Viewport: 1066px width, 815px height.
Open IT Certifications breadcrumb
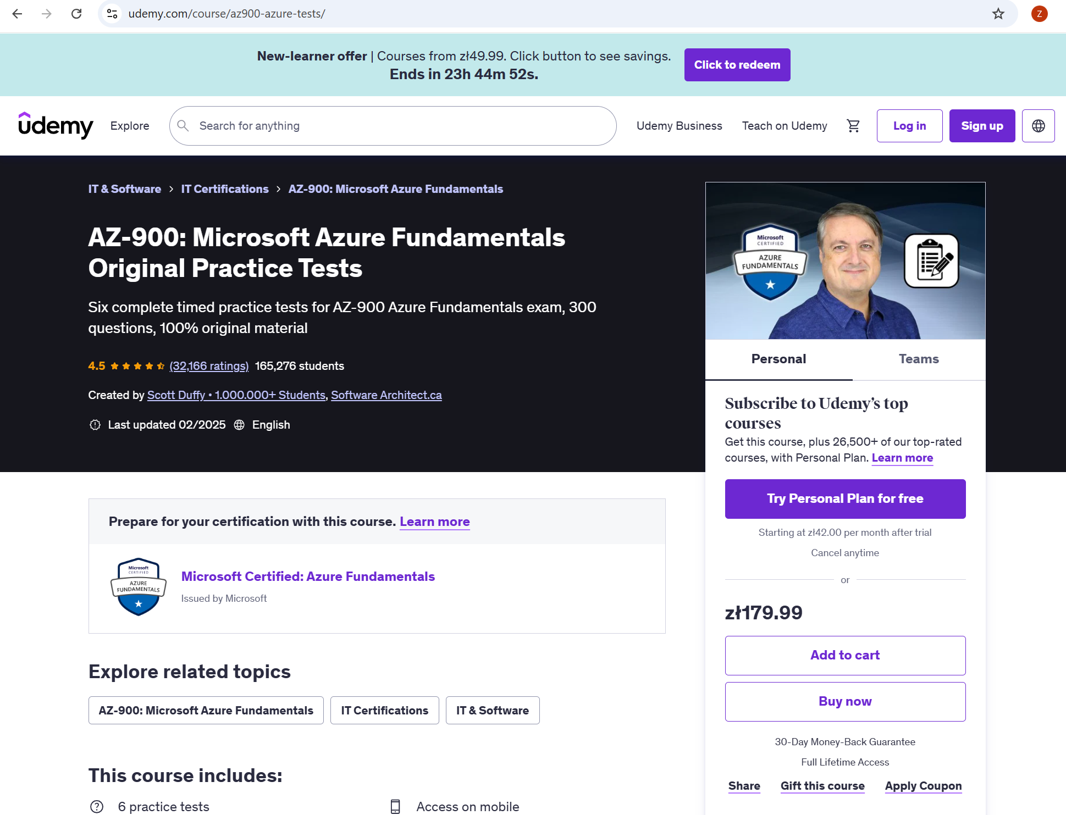225,189
